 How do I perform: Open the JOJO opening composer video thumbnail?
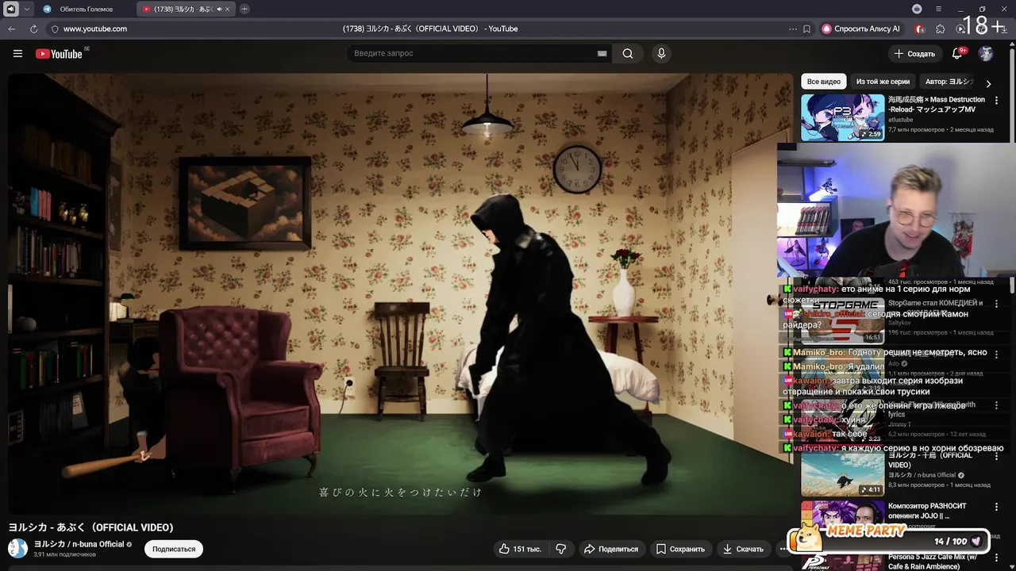click(x=842, y=514)
